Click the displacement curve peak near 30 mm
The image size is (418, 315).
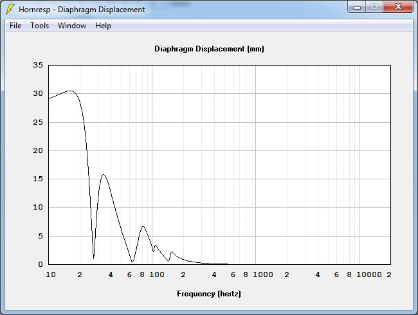(70, 91)
